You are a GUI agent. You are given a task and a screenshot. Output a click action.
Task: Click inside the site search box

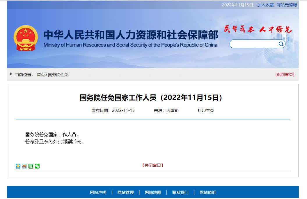pyautogui.click(x=253, y=44)
